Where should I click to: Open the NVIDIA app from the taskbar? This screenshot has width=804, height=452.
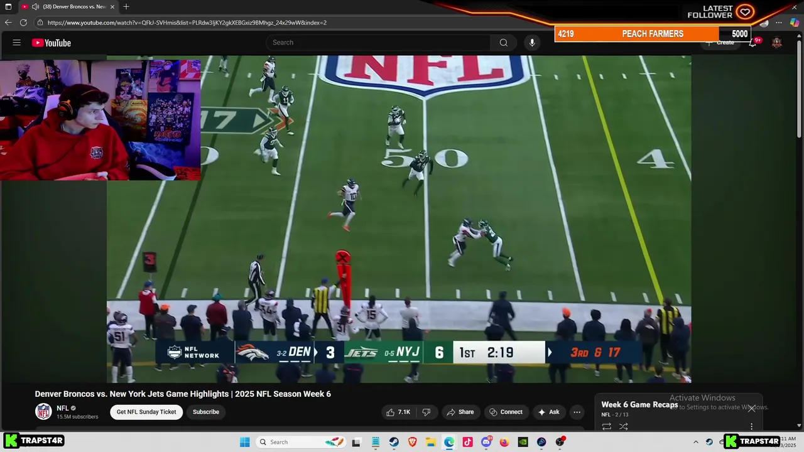pyautogui.click(x=523, y=442)
